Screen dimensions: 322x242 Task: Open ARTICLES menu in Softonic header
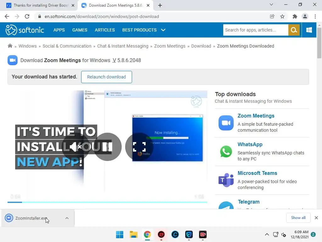(105, 30)
